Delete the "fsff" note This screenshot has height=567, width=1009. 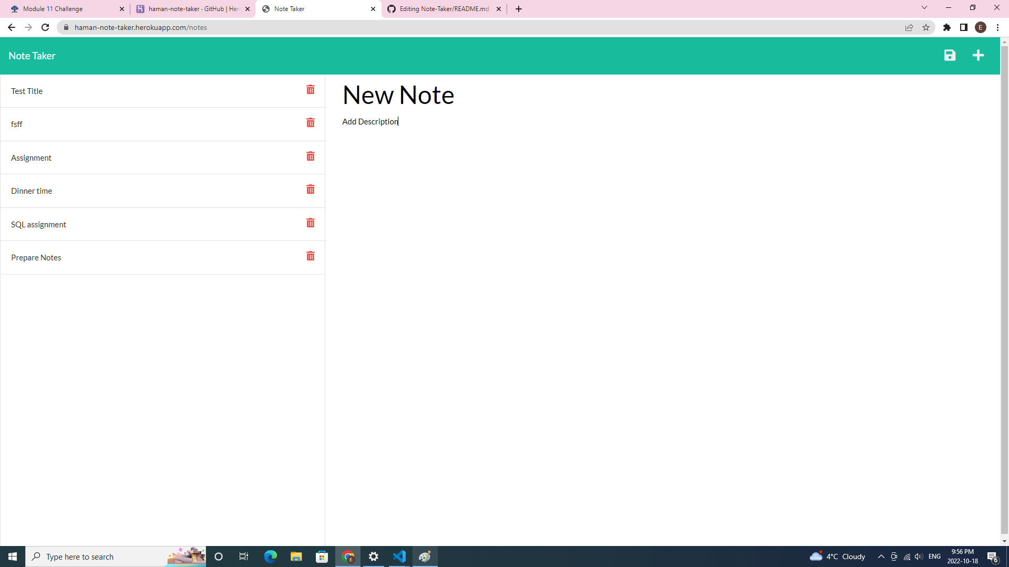click(x=310, y=123)
